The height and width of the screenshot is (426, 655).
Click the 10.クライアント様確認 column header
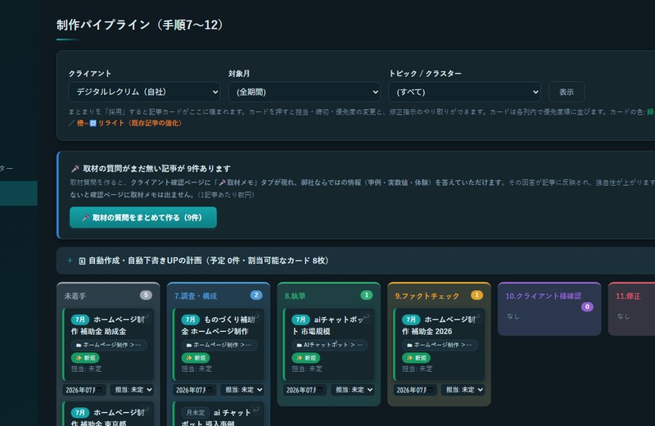[x=543, y=296]
